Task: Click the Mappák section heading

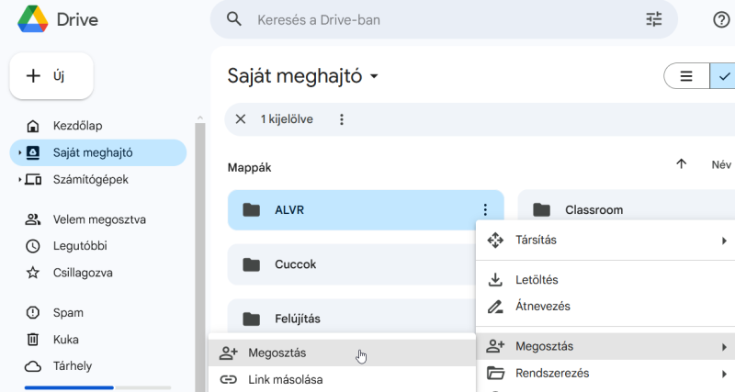Action: coord(249,167)
